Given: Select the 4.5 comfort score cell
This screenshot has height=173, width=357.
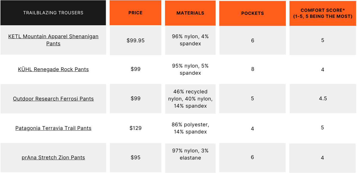Looking at the screenshot, I should [323, 99].
